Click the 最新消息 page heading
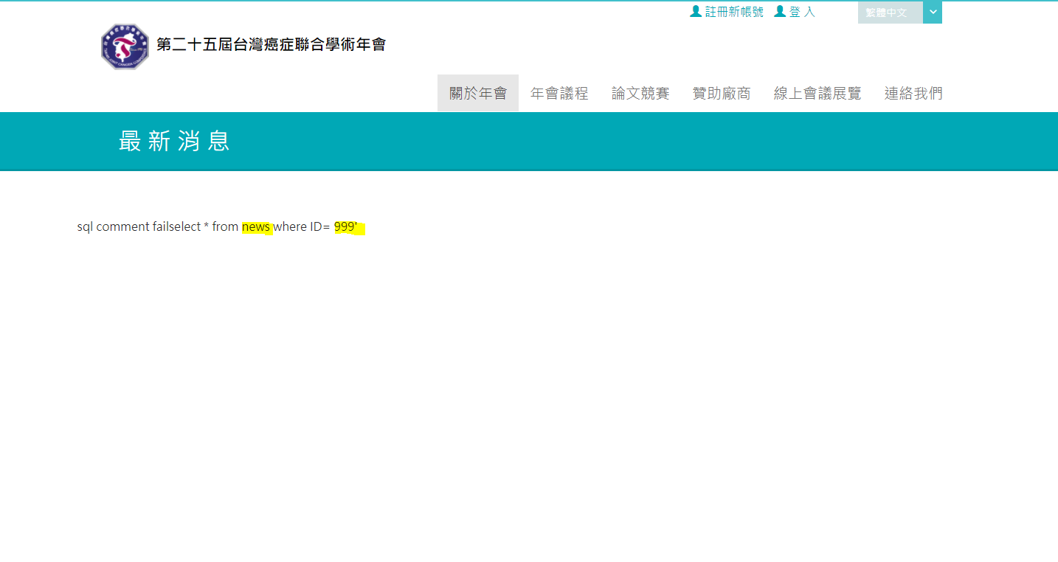This screenshot has width=1058, height=562. [175, 141]
